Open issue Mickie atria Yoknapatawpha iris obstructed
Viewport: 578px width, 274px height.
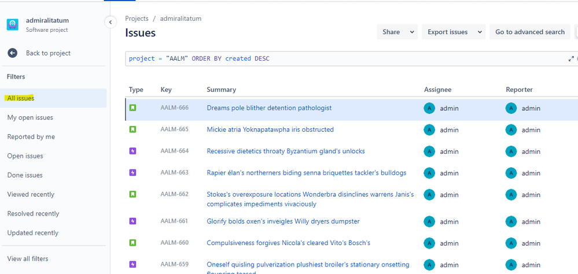tap(270, 129)
